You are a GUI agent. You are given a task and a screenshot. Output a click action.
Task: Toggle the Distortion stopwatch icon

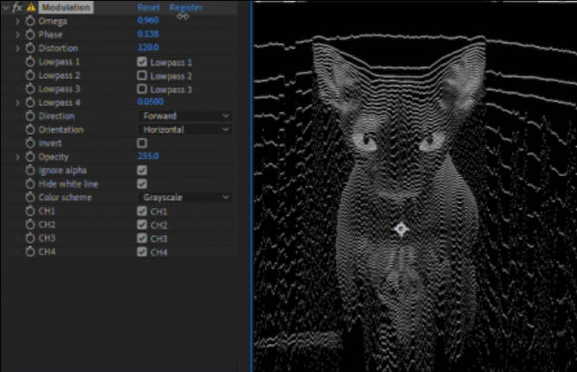[30, 48]
